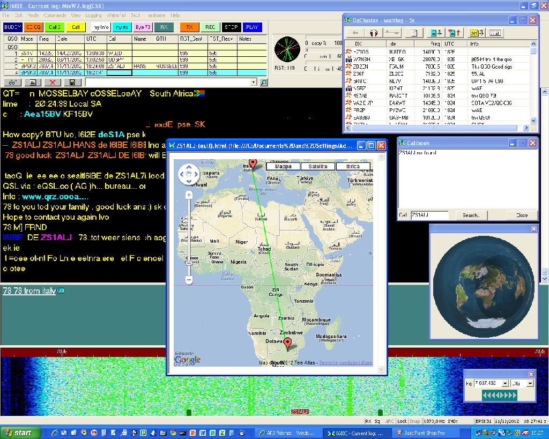
Task: Click the XP Start button
Action: point(19,433)
